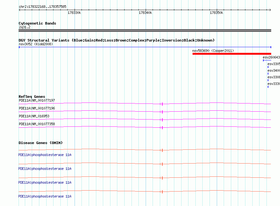The height and width of the screenshot is (206, 280).
Task: Click the 178350k ruler tick label
Action: tap(216, 13)
